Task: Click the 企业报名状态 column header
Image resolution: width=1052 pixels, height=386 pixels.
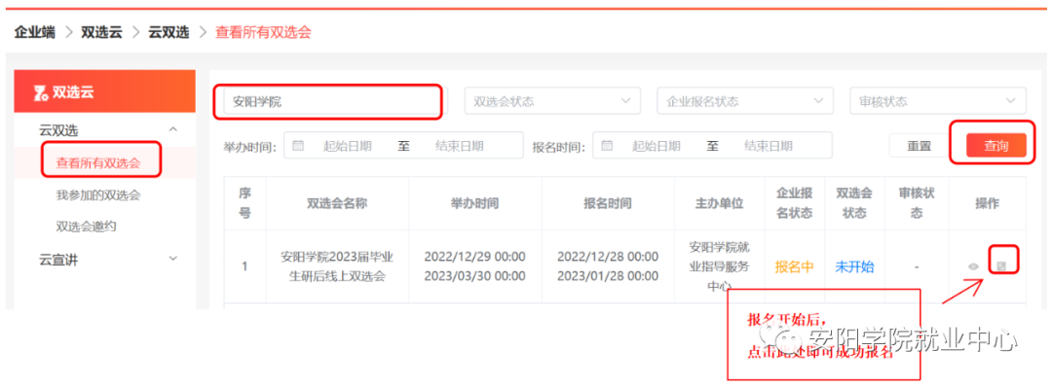Action: (795, 204)
